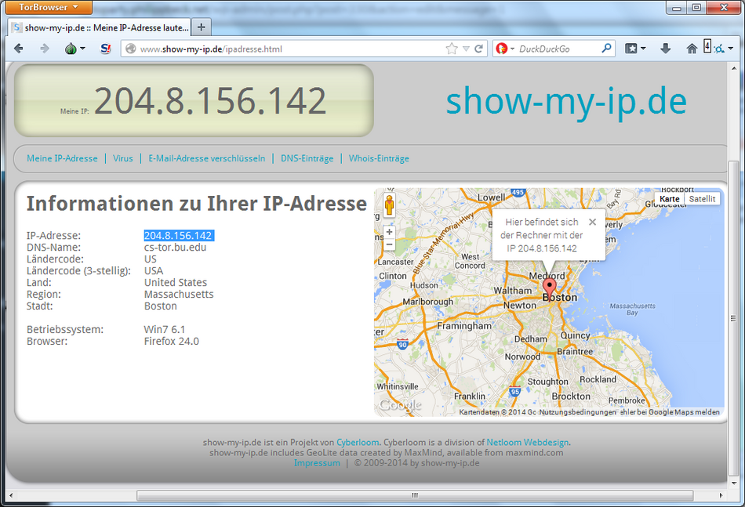Go to the Home page icon
The width and height of the screenshot is (745, 507).
(691, 49)
